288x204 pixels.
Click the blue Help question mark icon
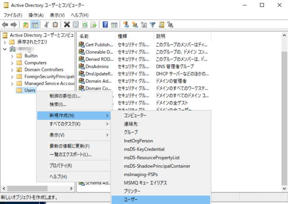pyautogui.click(x=105, y=25)
